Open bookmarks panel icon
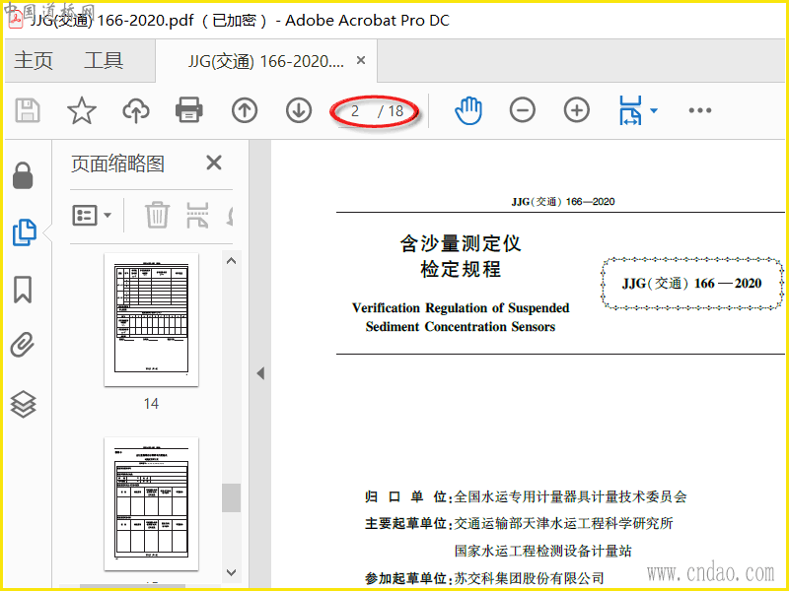 point(23,289)
